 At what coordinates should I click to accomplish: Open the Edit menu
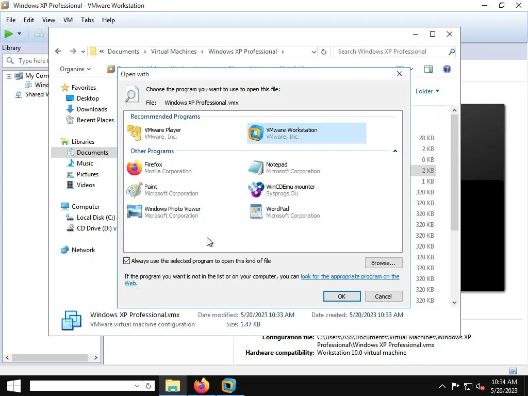[29, 20]
